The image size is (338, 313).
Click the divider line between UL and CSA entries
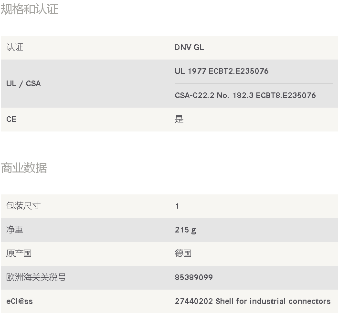[x=253, y=83]
